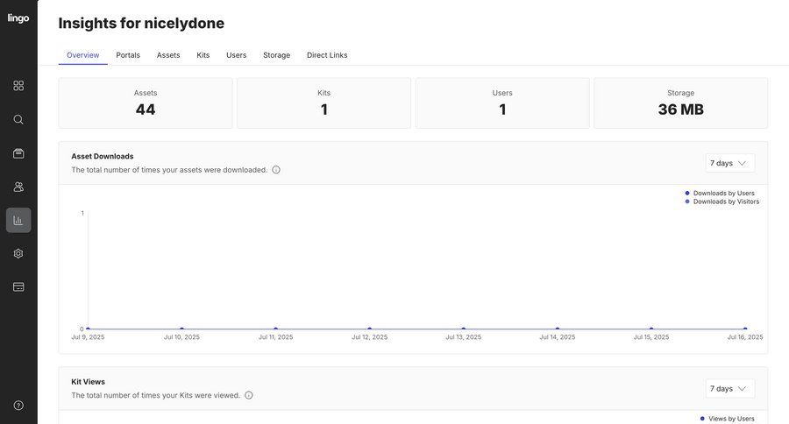This screenshot has height=424, width=789.
Task: Switch to the Assets tab
Action: click(168, 55)
